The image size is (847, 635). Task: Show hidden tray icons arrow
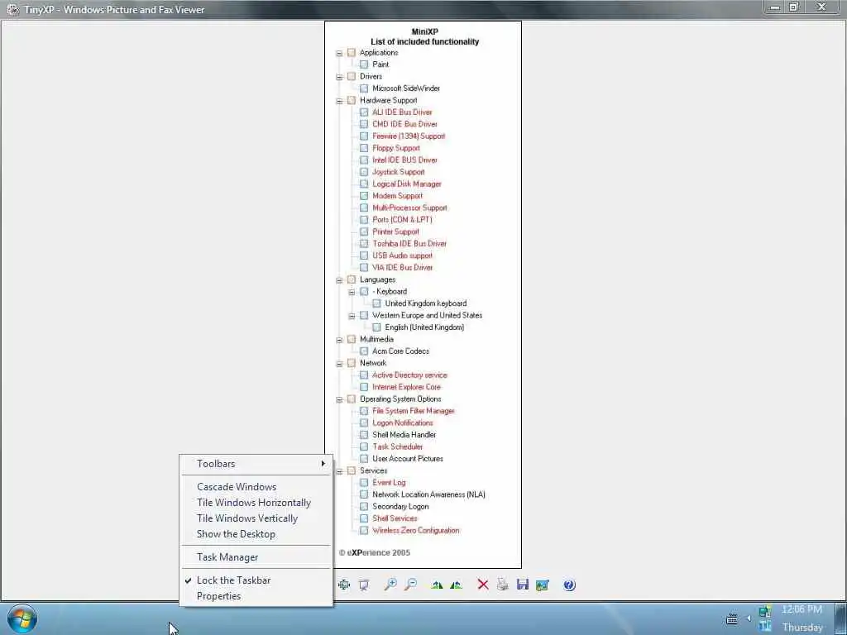pyautogui.click(x=749, y=618)
